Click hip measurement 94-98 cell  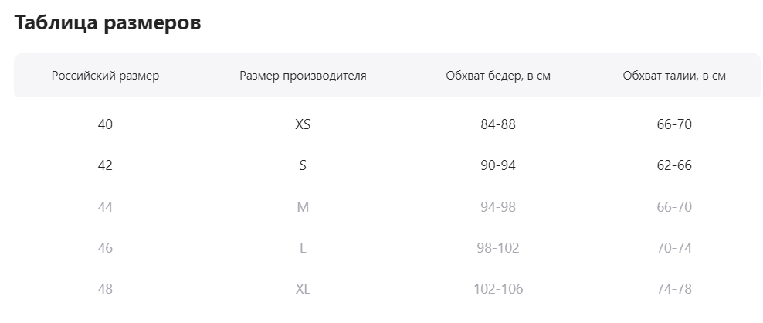pyautogui.click(x=498, y=206)
